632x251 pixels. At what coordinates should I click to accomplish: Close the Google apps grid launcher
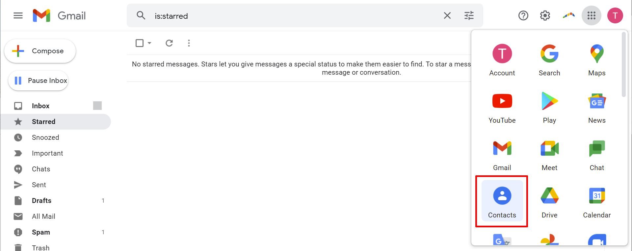pyautogui.click(x=592, y=15)
